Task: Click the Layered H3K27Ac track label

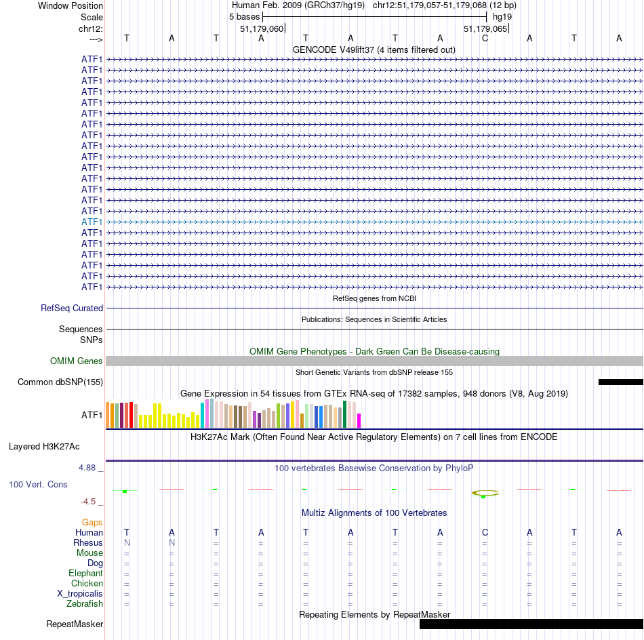Action: click(44, 447)
